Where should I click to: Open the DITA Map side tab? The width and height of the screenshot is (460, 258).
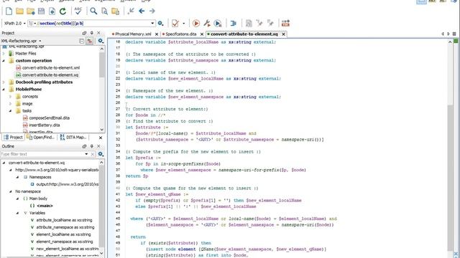[x=73, y=137]
